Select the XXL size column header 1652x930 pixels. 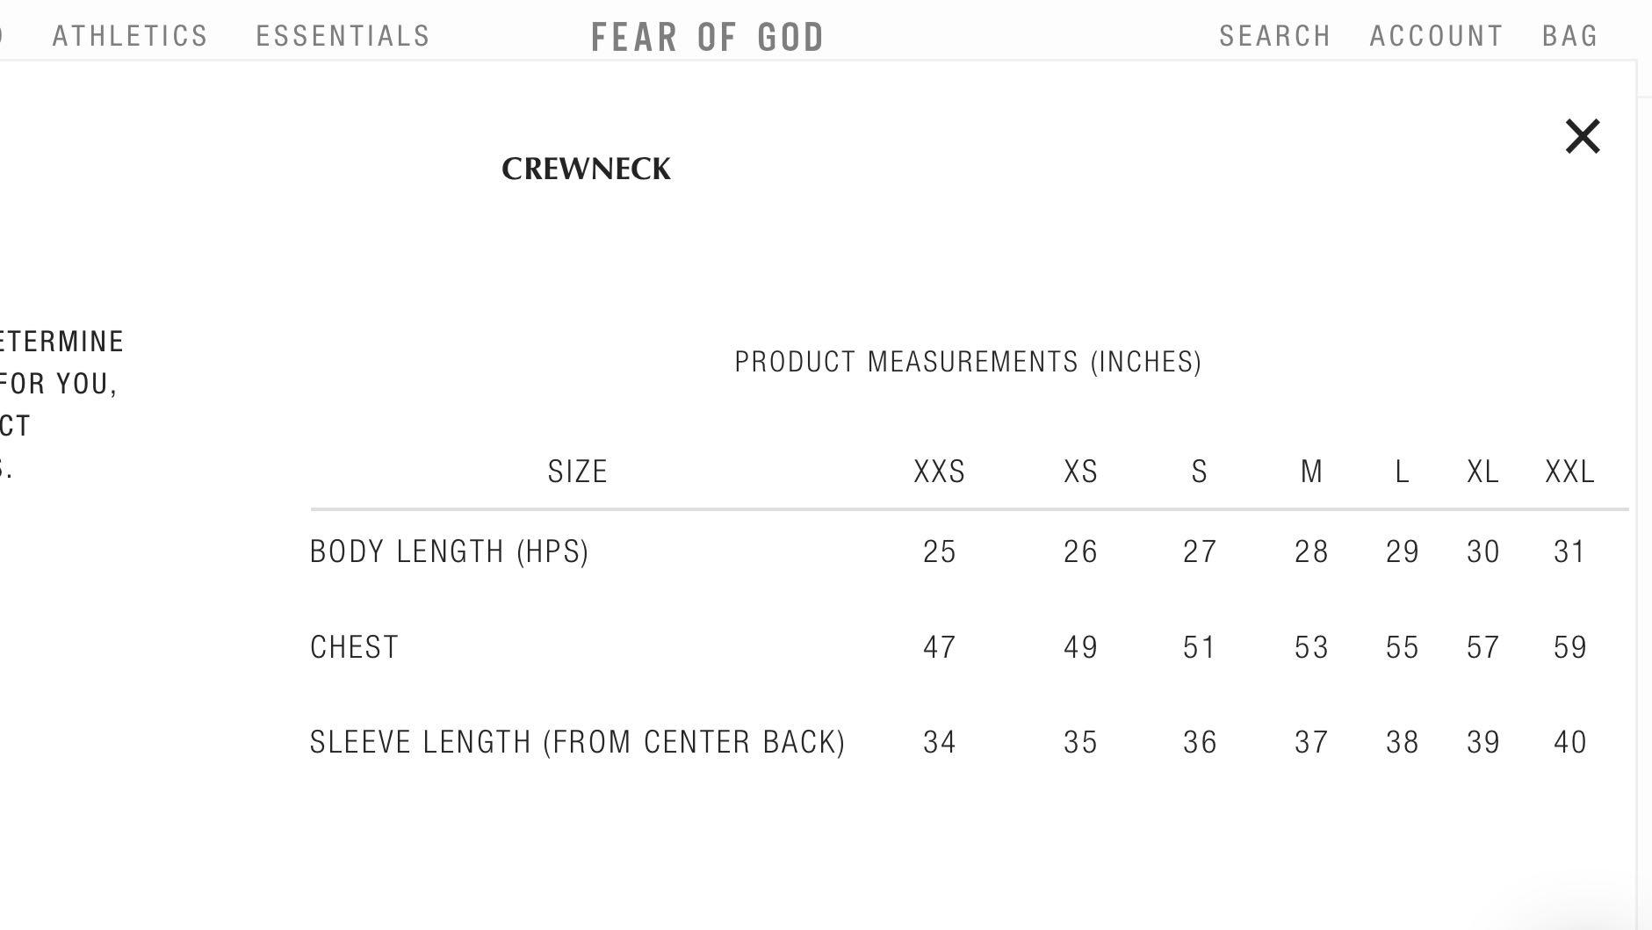pos(1569,472)
